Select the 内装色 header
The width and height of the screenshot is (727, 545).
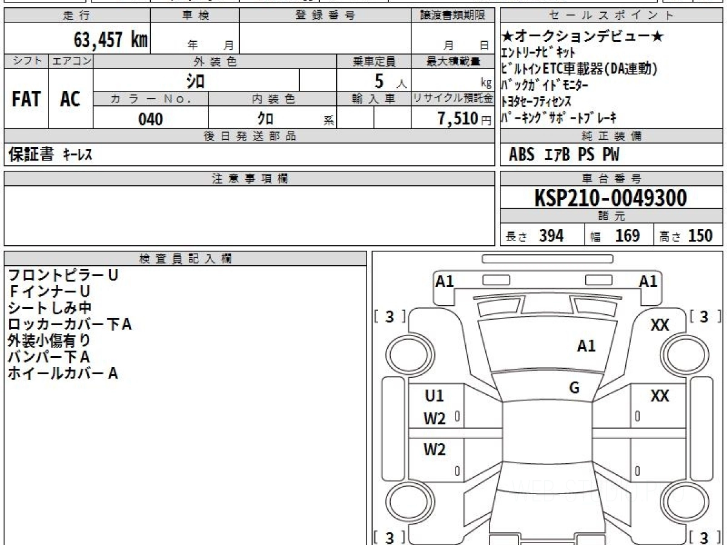(x=273, y=99)
